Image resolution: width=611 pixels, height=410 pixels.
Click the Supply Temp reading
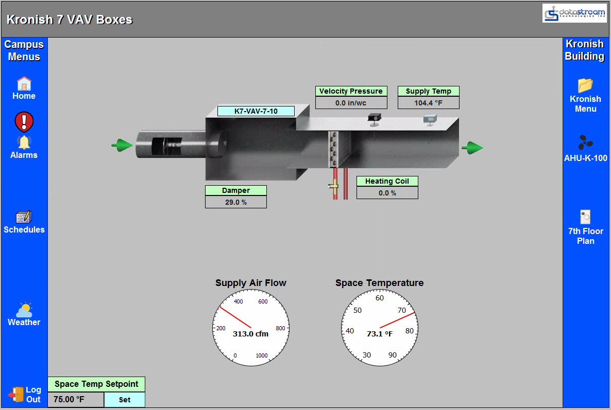(x=429, y=103)
